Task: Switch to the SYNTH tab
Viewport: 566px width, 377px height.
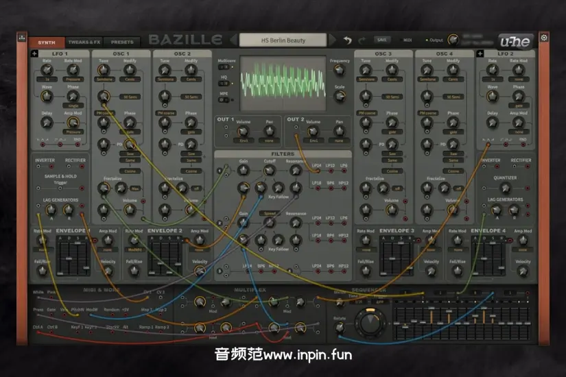Action: (x=47, y=42)
